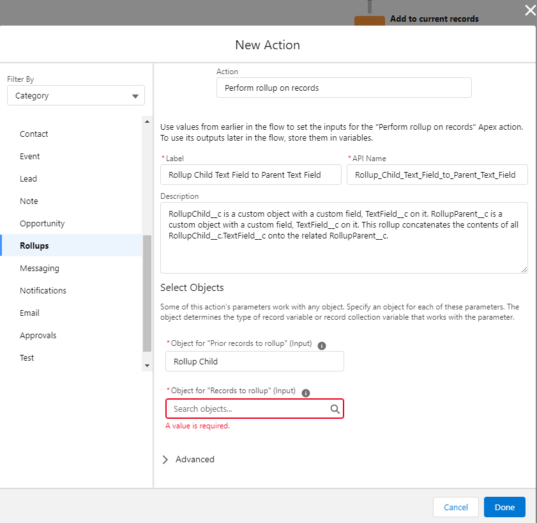Click the Cancel button
The height and width of the screenshot is (523, 537).
tap(455, 507)
